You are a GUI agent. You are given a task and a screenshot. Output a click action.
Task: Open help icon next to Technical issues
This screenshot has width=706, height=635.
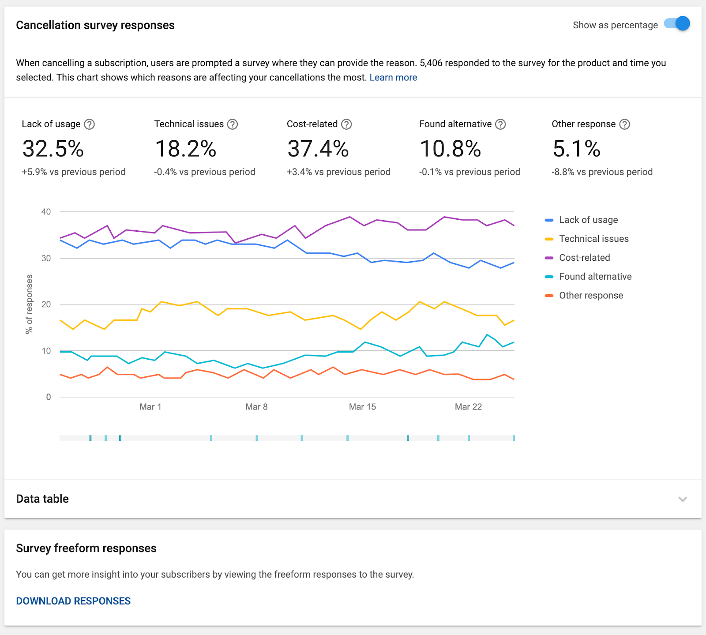[233, 124]
